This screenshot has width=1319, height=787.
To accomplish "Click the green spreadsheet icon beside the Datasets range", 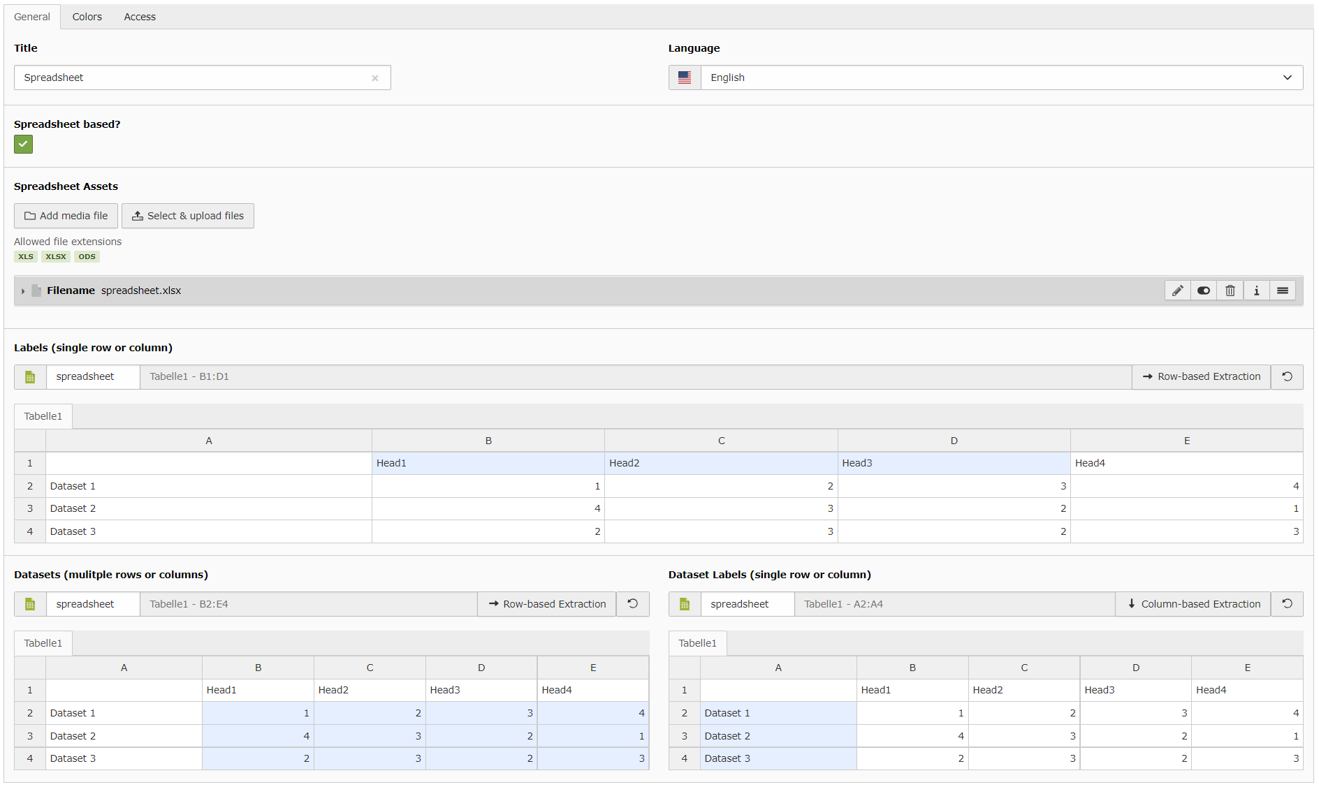I will (x=29, y=603).
